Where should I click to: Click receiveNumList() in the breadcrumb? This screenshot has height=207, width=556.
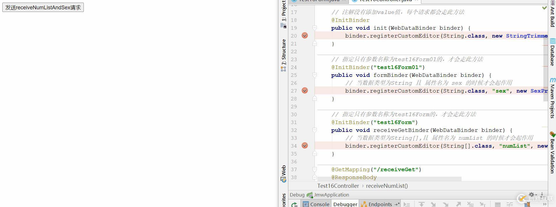click(x=387, y=186)
